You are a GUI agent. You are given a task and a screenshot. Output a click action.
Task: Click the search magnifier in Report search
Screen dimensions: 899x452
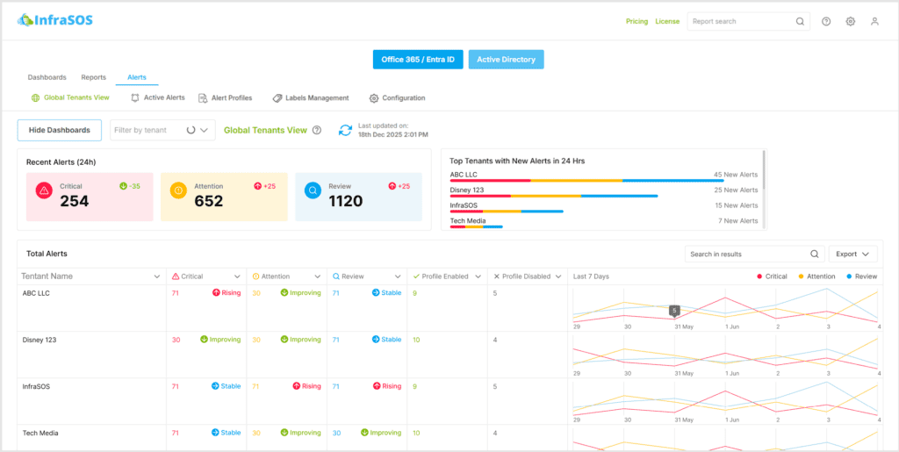[x=800, y=22]
